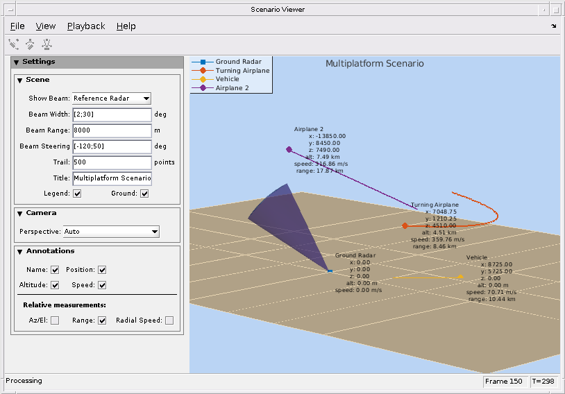This screenshot has width=565, height=394.
Task: Click the dock arrow icon at top right
Action: click(x=553, y=26)
